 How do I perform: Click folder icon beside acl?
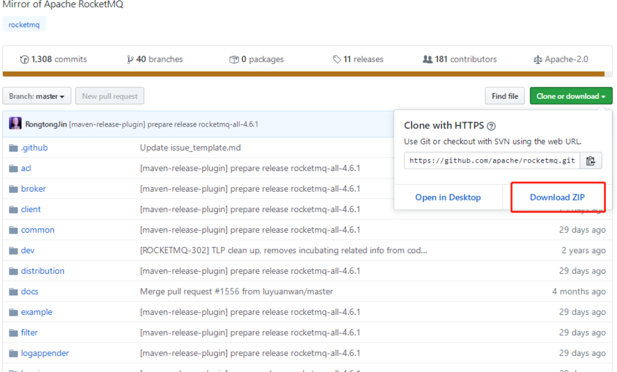point(13,168)
